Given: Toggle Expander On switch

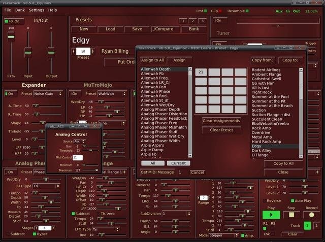Looking at the screenshot, I should click(11, 94).
